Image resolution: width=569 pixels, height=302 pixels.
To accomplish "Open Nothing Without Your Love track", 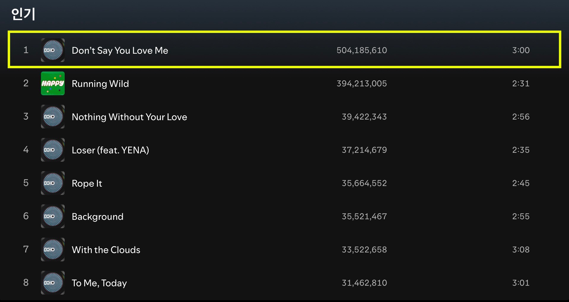I will [129, 117].
